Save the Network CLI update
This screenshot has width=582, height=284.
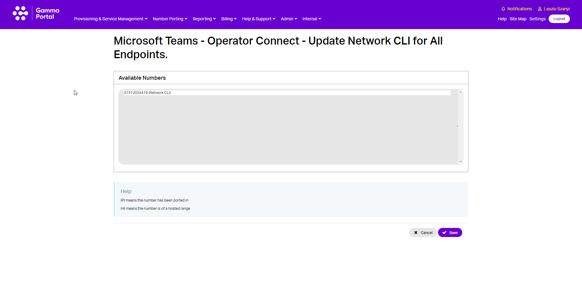point(450,232)
